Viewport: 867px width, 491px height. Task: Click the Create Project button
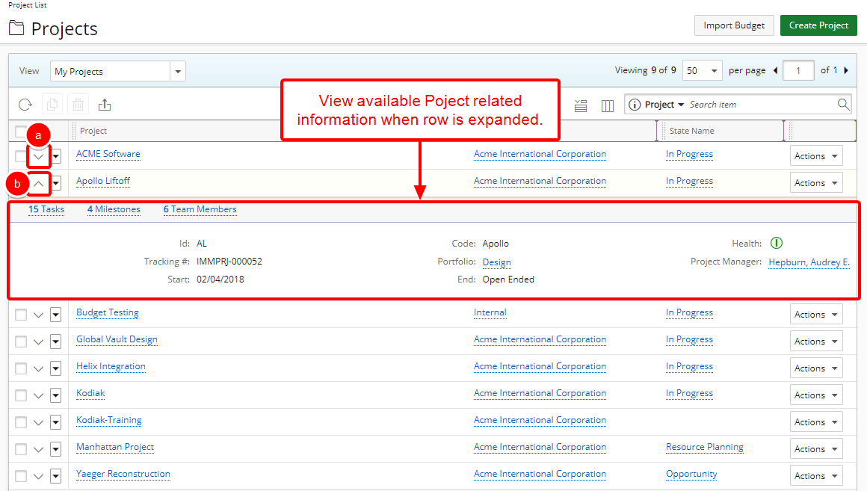818,25
